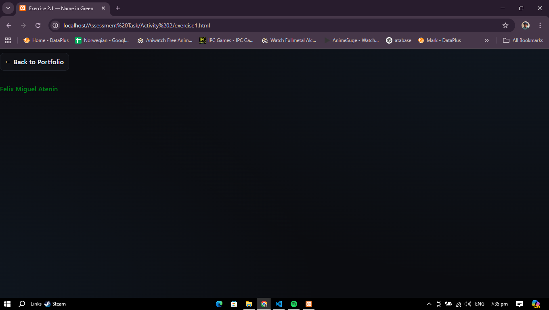Select the Exercise 2.1 Name in Green tab
Image resolution: width=549 pixels, height=310 pixels.
coord(61,8)
